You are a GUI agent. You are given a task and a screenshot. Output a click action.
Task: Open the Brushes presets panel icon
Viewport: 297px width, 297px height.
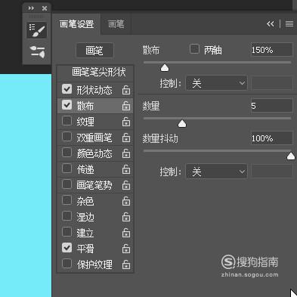pyautogui.click(x=37, y=51)
